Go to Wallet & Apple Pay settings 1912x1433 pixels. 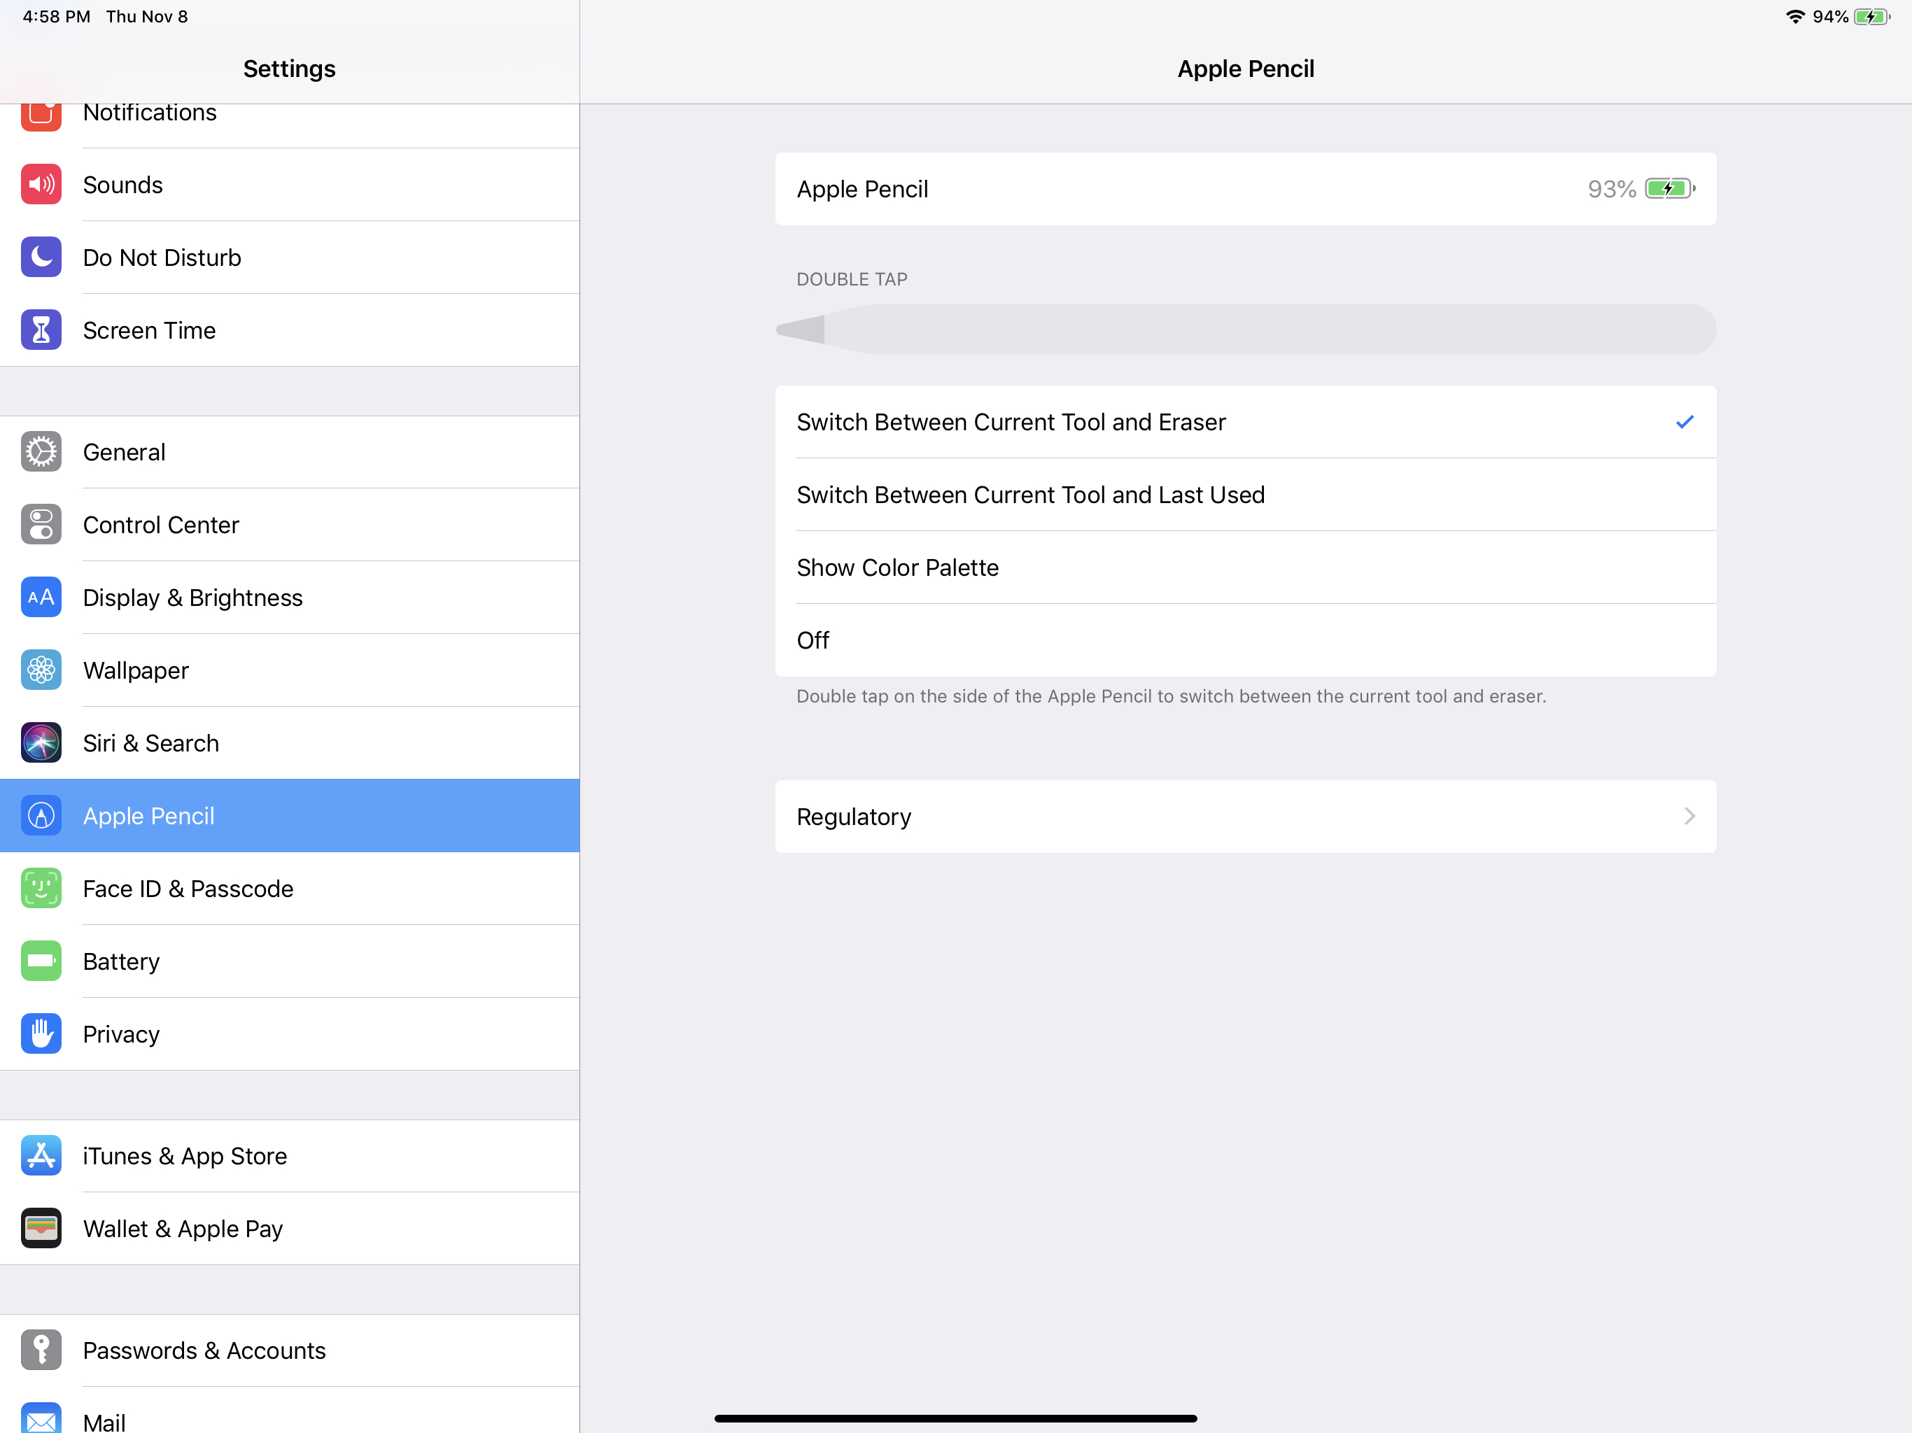[x=290, y=1228]
